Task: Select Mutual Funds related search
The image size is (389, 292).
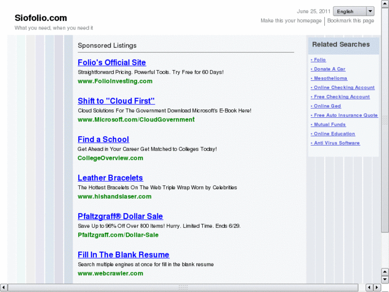Action: 328,124
